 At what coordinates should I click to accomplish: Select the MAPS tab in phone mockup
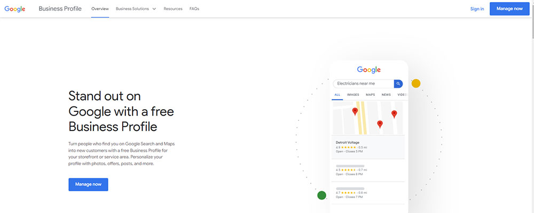tap(371, 95)
